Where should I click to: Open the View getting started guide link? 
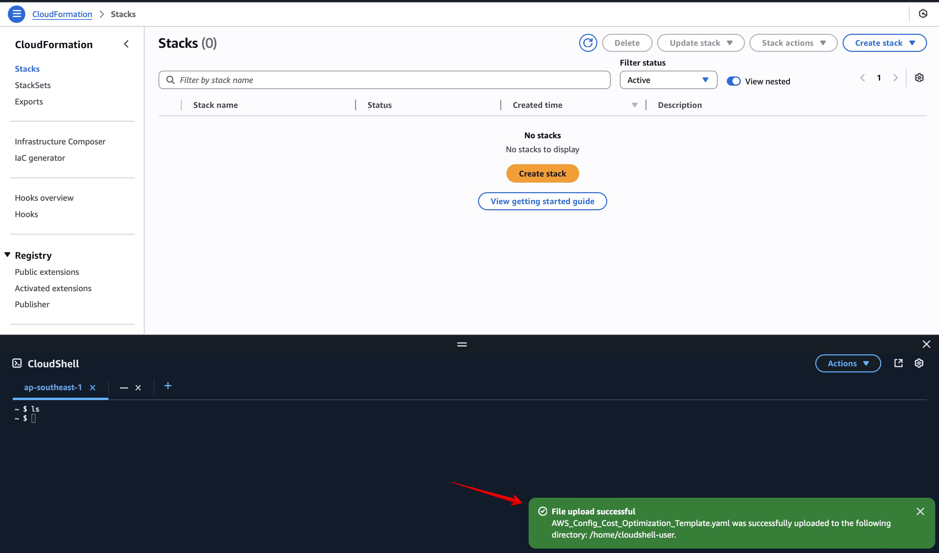coord(542,201)
